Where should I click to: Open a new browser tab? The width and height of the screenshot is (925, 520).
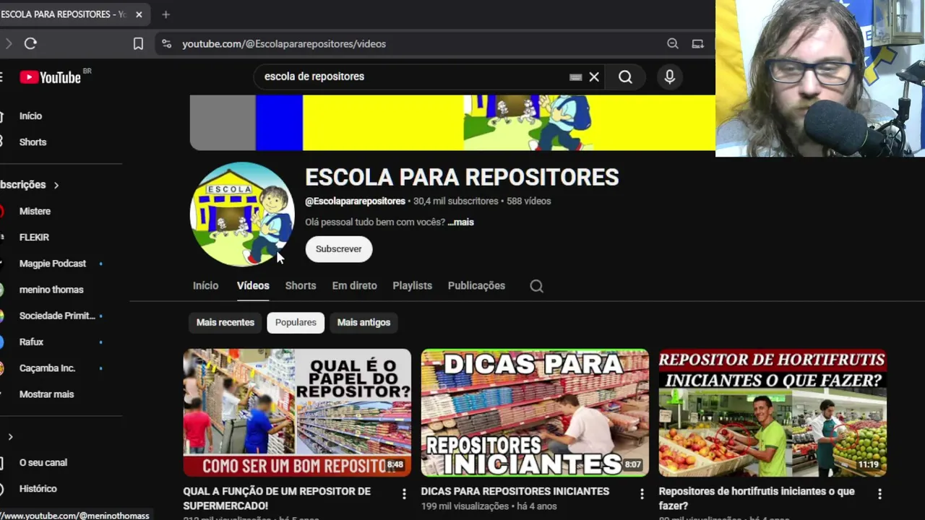coord(165,14)
